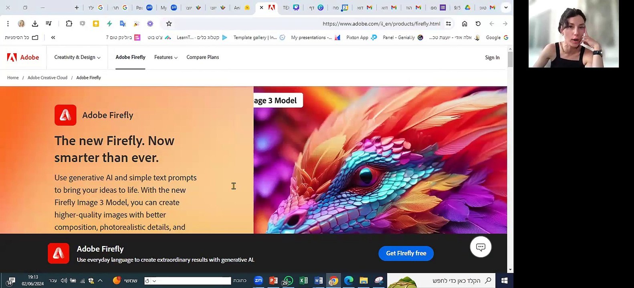Open the taskbar clock showing 19:13
Image resolution: width=634 pixels, height=288 pixels.
coord(33,280)
